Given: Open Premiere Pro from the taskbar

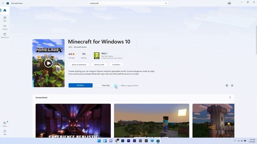Looking at the screenshot, I should 128,141.
